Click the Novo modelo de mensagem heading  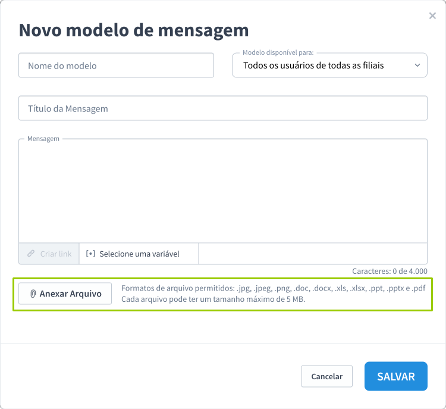134,30
